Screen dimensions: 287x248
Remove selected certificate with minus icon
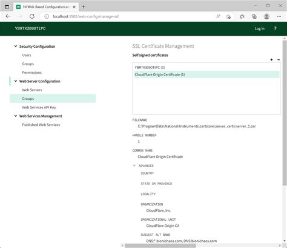point(279,60)
